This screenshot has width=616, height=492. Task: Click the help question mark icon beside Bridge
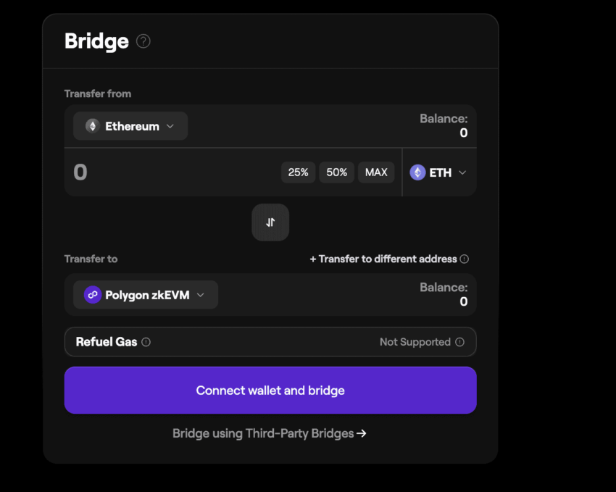click(x=143, y=41)
